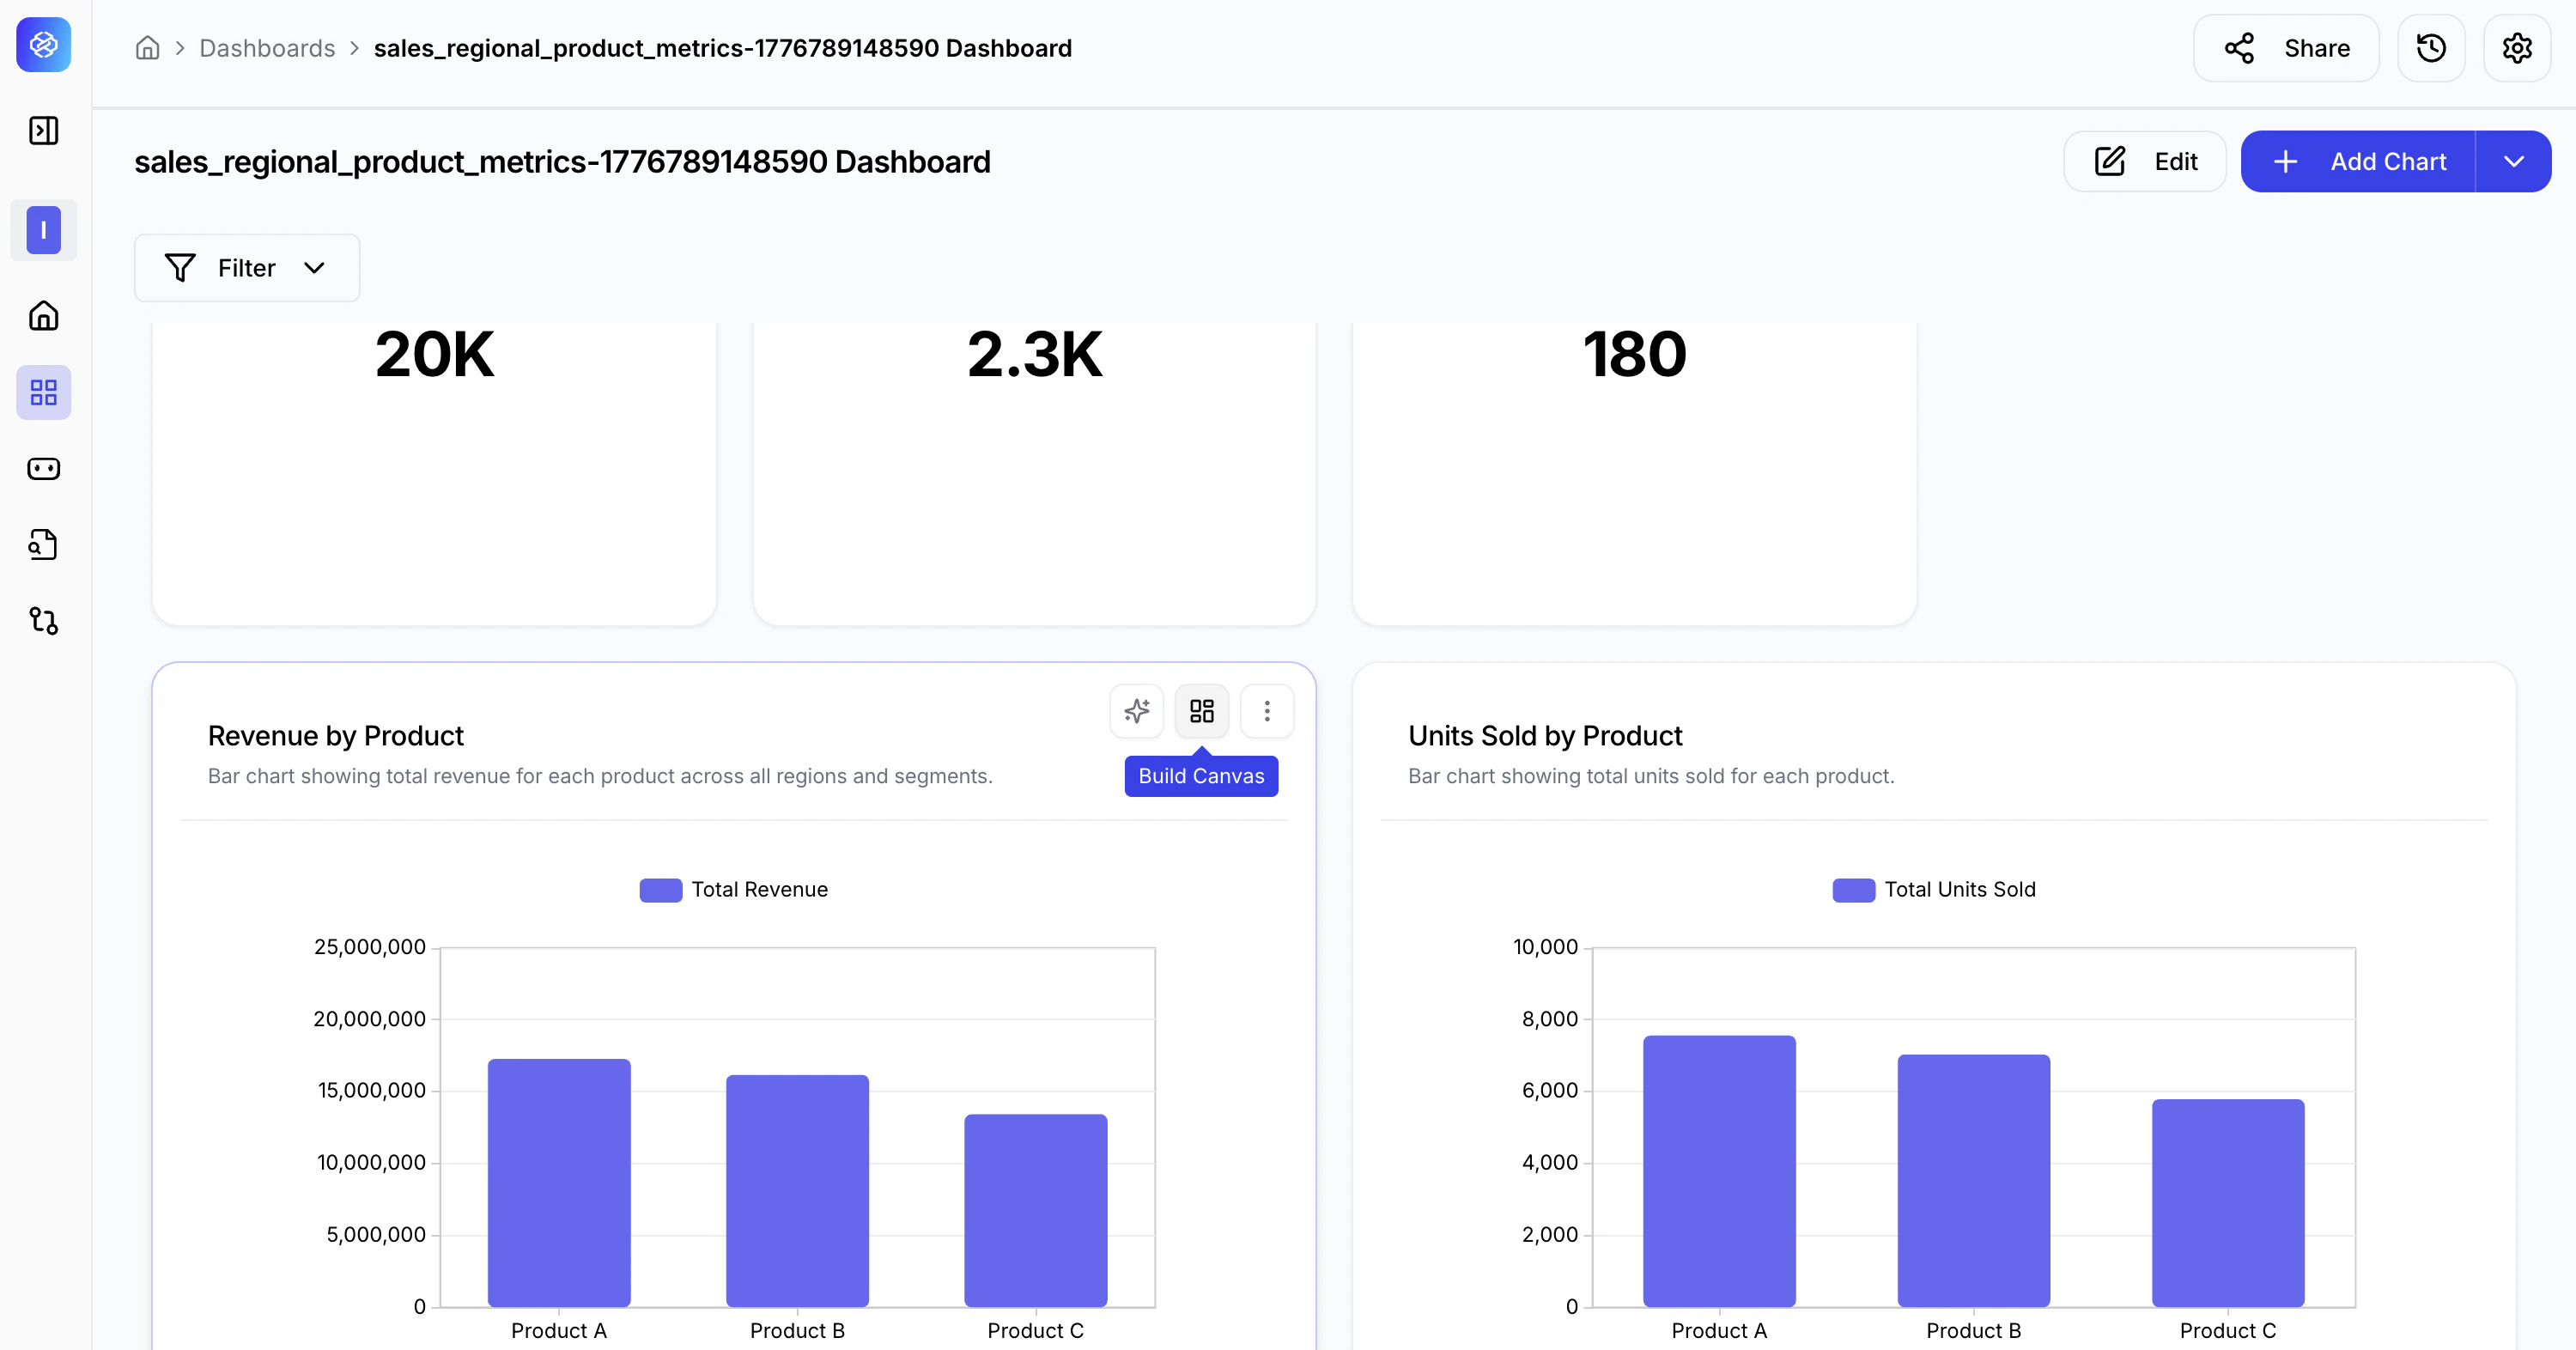Click the Product A revenue bar
The width and height of the screenshot is (2576, 1350).
[559, 1183]
